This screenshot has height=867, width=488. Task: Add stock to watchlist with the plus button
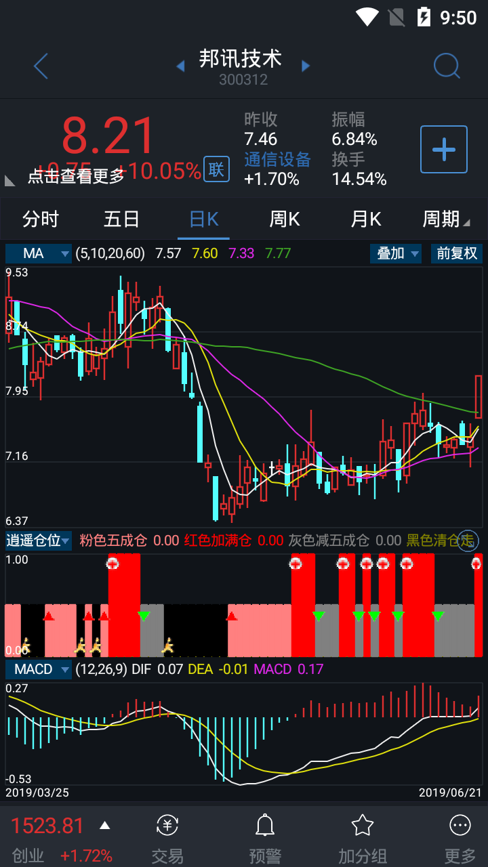[444, 149]
